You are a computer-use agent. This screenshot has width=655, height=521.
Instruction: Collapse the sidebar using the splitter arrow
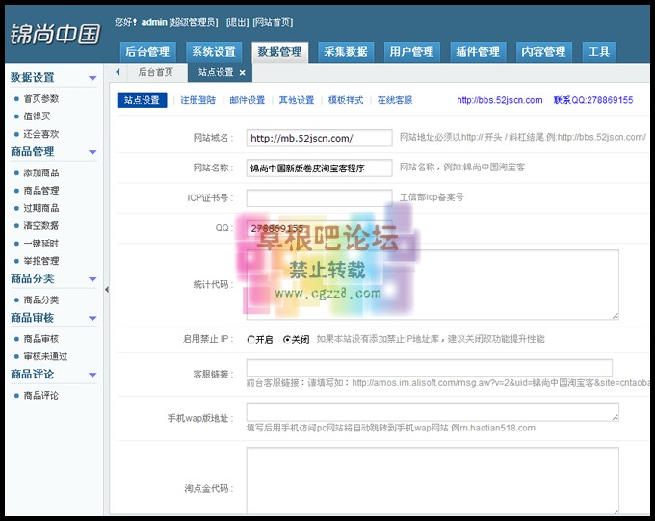[x=107, y=289]
